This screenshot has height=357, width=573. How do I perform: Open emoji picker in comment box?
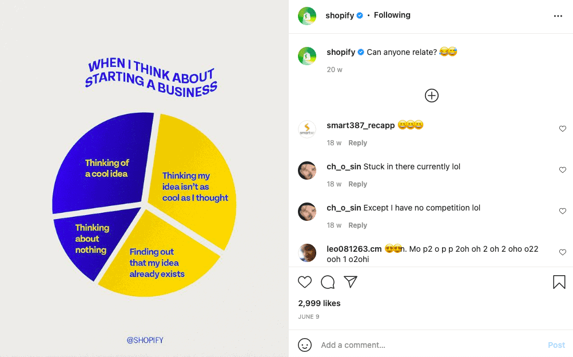point(305,345)
